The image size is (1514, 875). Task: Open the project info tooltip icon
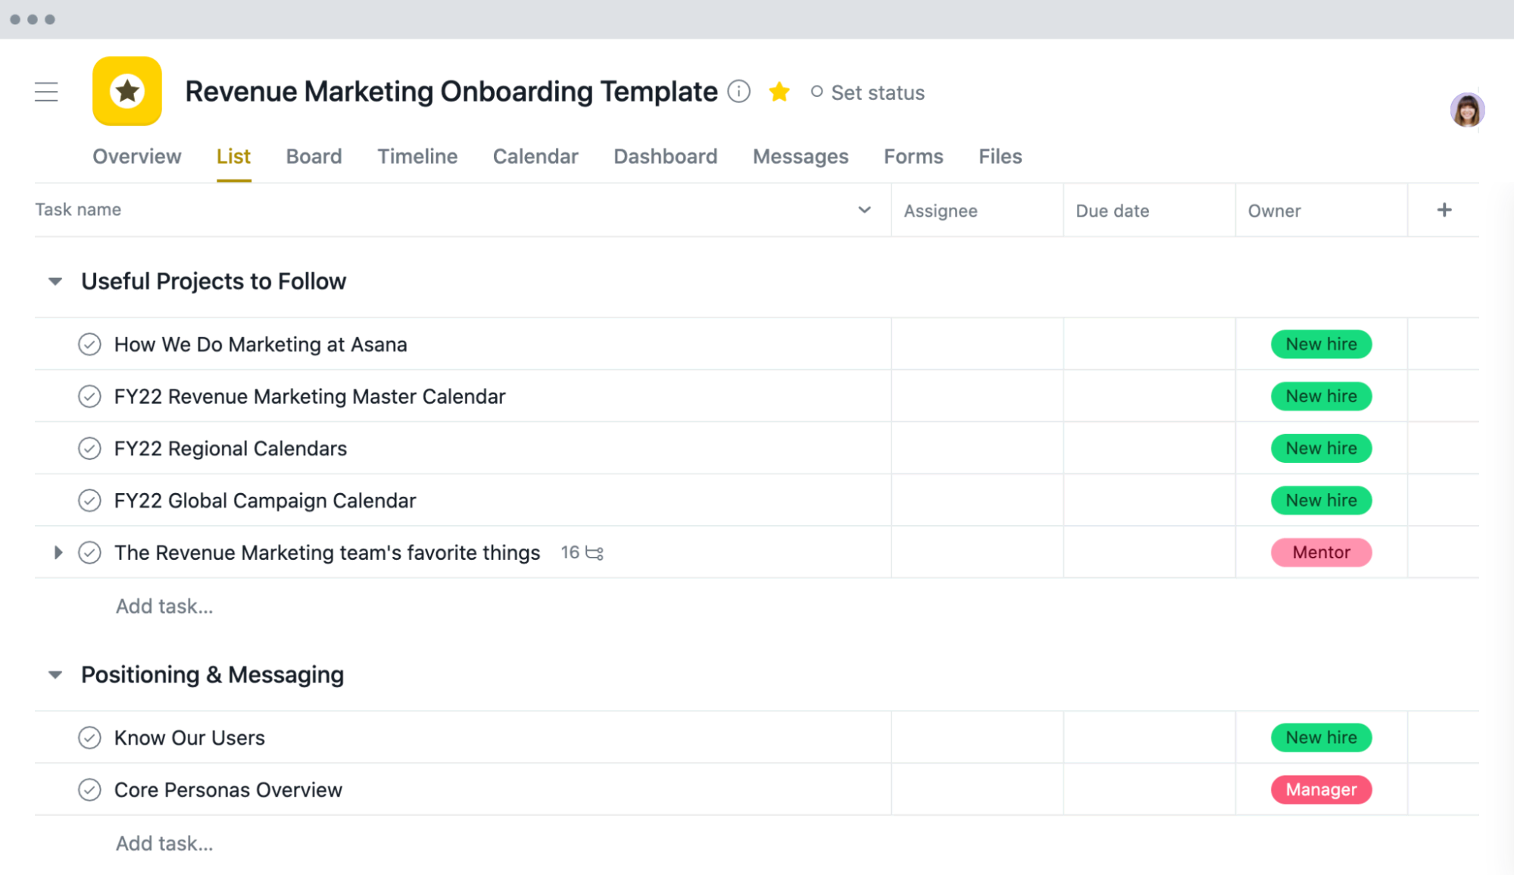pos(738,91)
